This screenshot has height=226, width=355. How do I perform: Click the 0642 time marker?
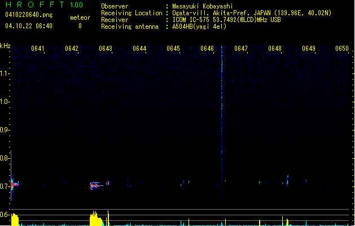(x=72, y=49)
